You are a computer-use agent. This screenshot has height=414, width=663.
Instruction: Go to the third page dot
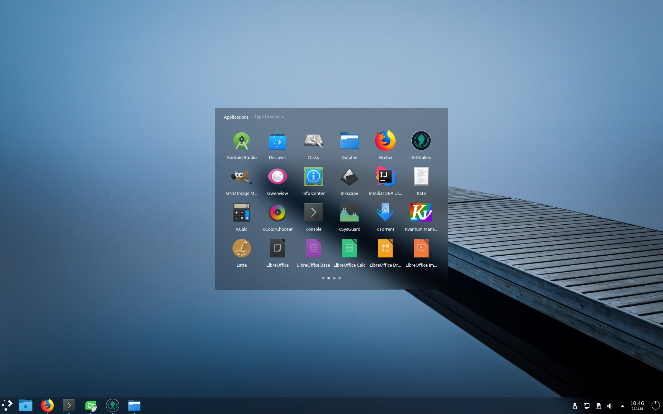[x=334, y=278]
